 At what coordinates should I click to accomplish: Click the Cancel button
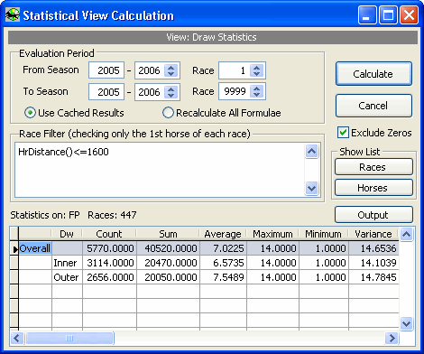tap(373, 106)
